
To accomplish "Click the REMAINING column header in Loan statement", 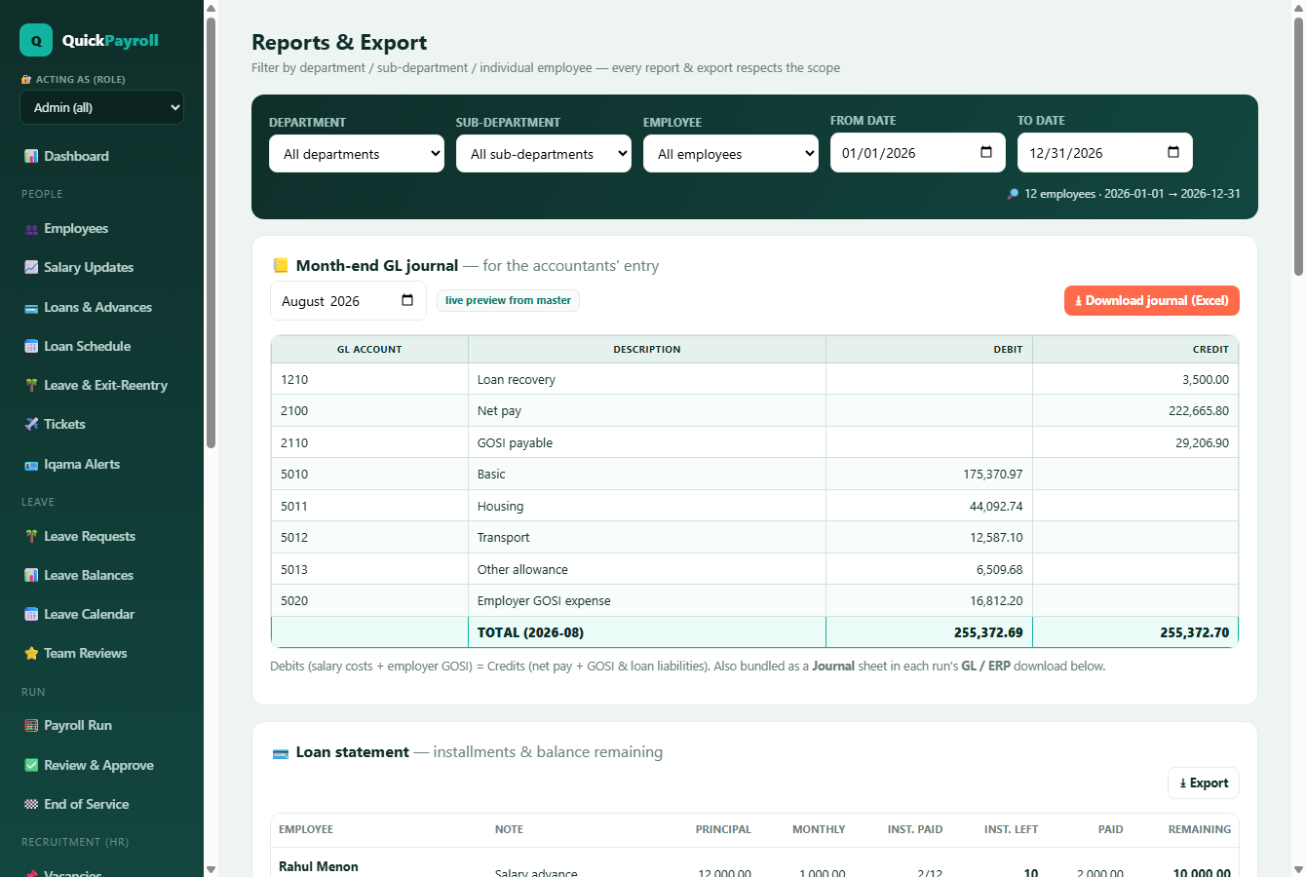I will (1200, 829).
